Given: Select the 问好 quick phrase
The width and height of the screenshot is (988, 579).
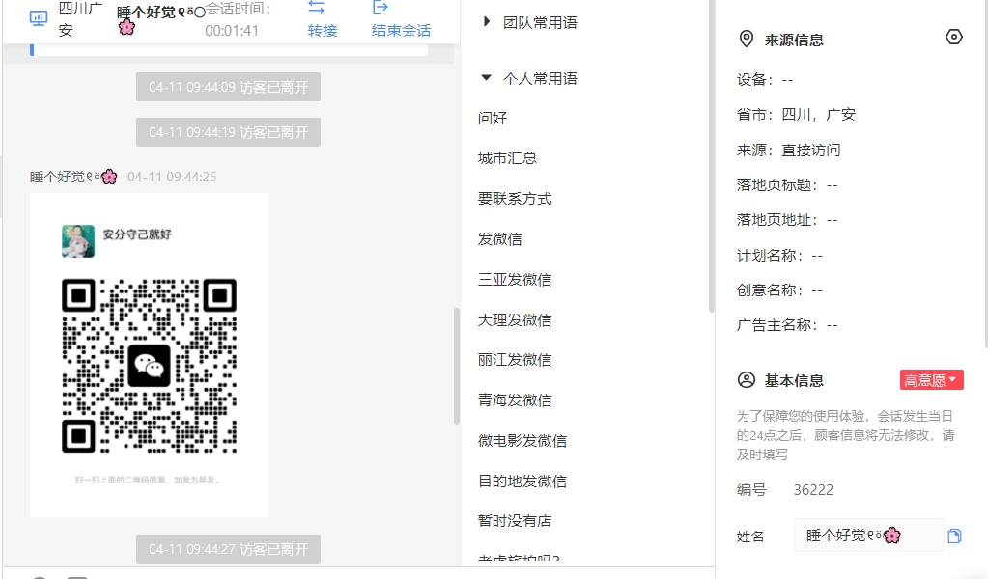Looking at the screenshot, I should point(493,118).
